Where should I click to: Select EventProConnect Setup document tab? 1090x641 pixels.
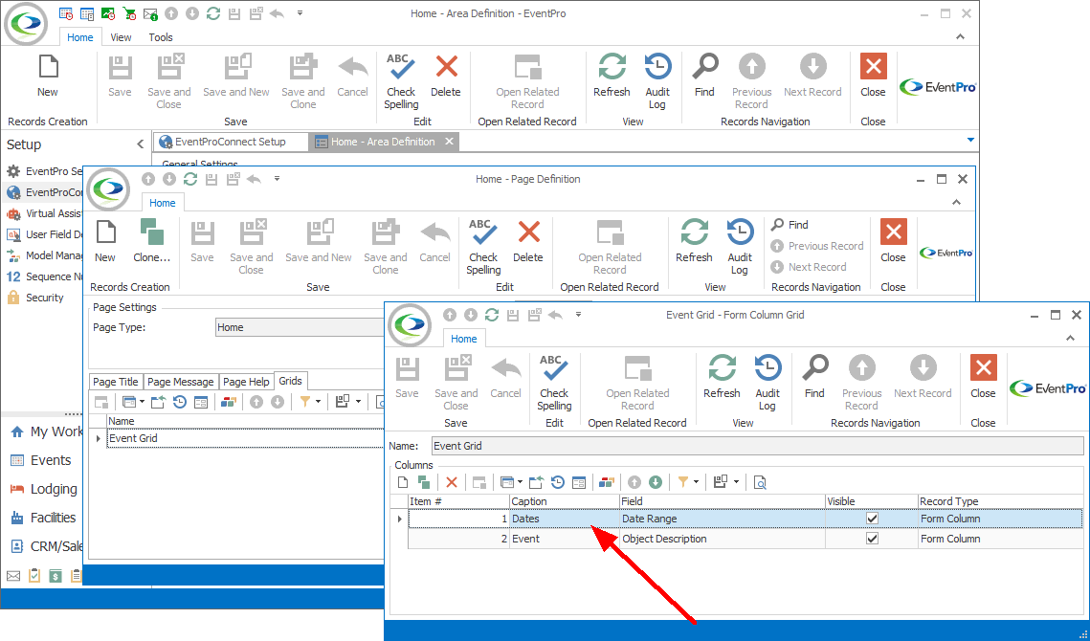pos(230,142)
